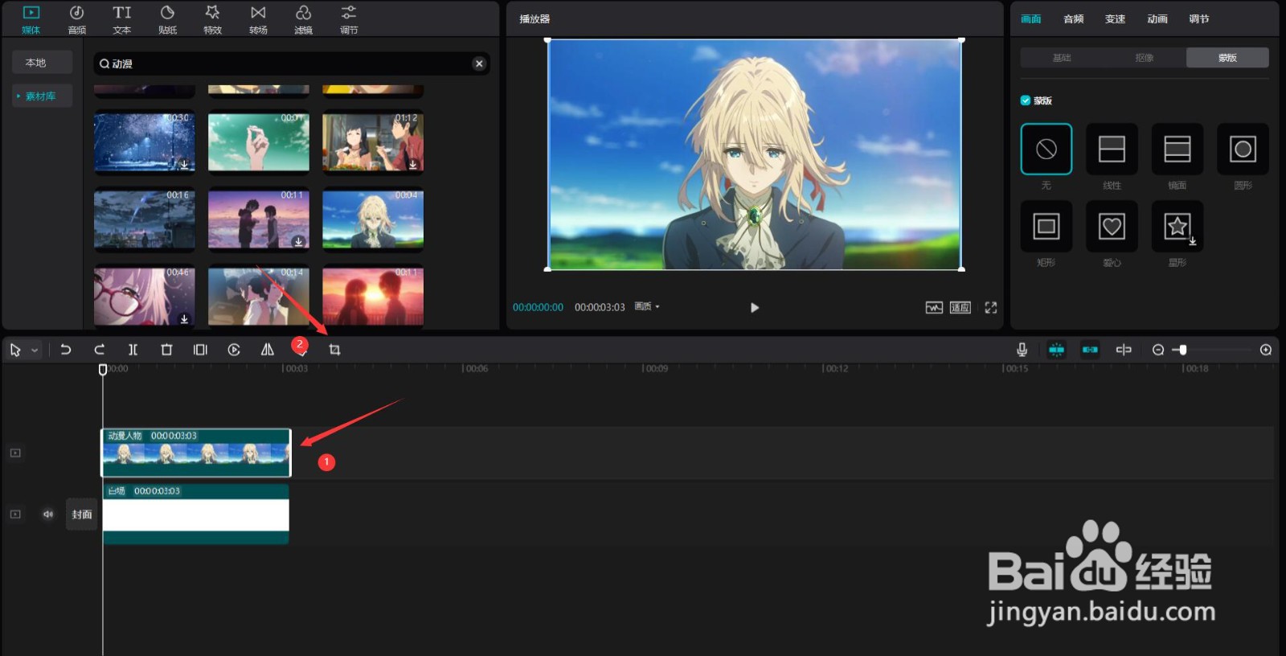Select the 本地 local media button
Screen dimensions: 1286x656
point(42,63)
